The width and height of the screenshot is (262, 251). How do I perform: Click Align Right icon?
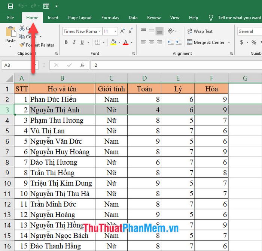(159, 42)
